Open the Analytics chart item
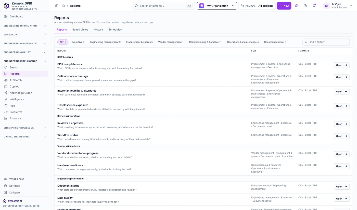 point(25,118)
